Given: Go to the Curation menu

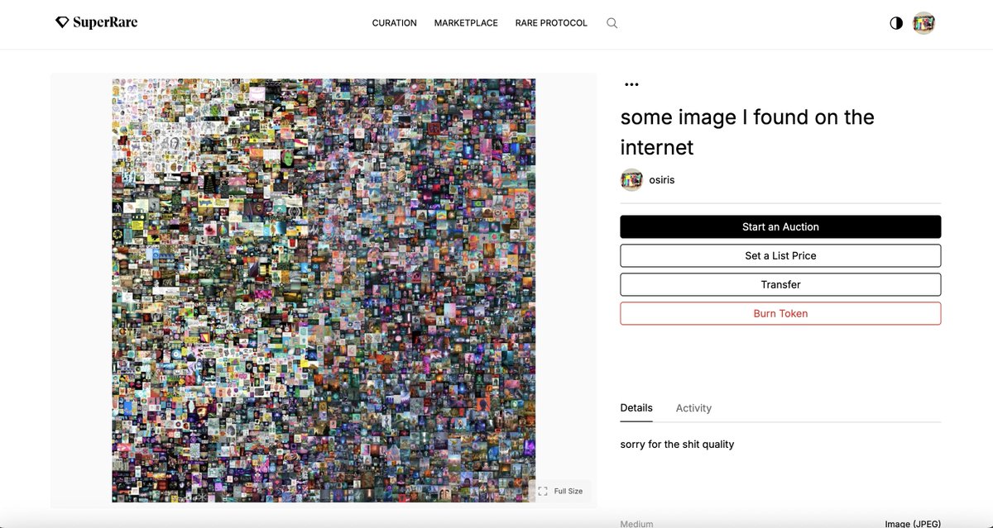Looking at the screenshot, I should (x=395, y=23).
